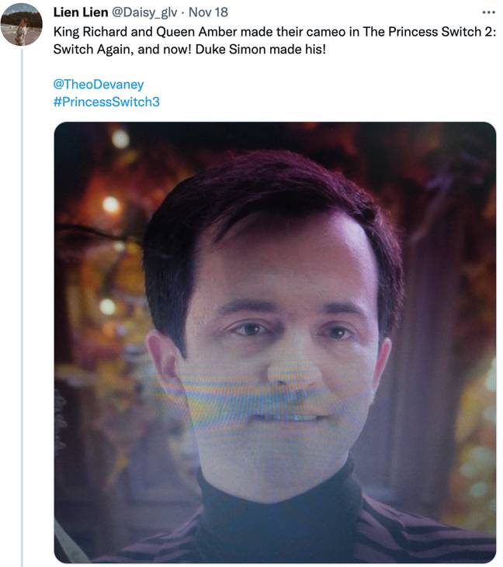Open the #PrincessSwitch3 hashtag
The height and width of the screenshot is (567, 503).
coord(106,102)
